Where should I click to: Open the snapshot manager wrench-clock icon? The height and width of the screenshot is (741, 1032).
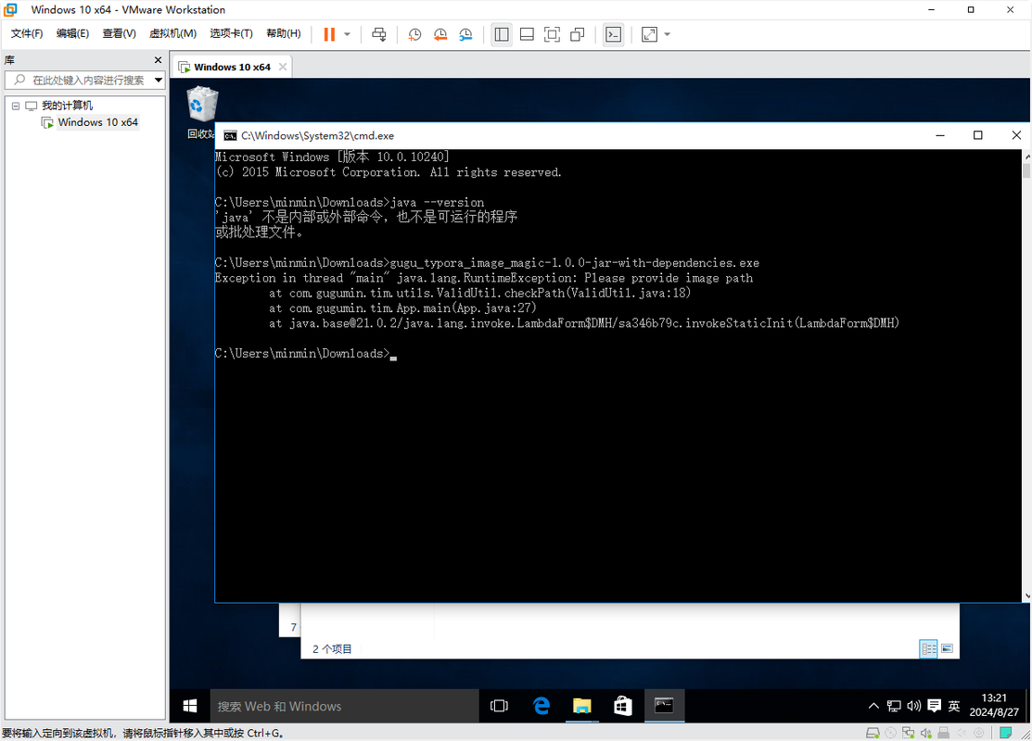(466, 34)
